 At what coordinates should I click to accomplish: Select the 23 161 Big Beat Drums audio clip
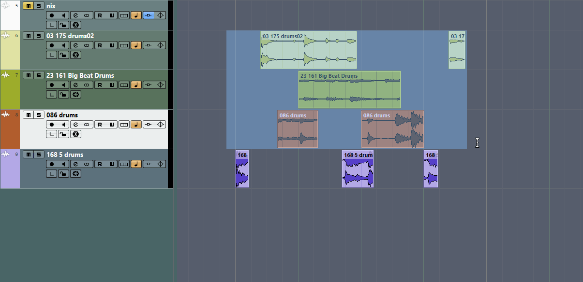point(349,90)
